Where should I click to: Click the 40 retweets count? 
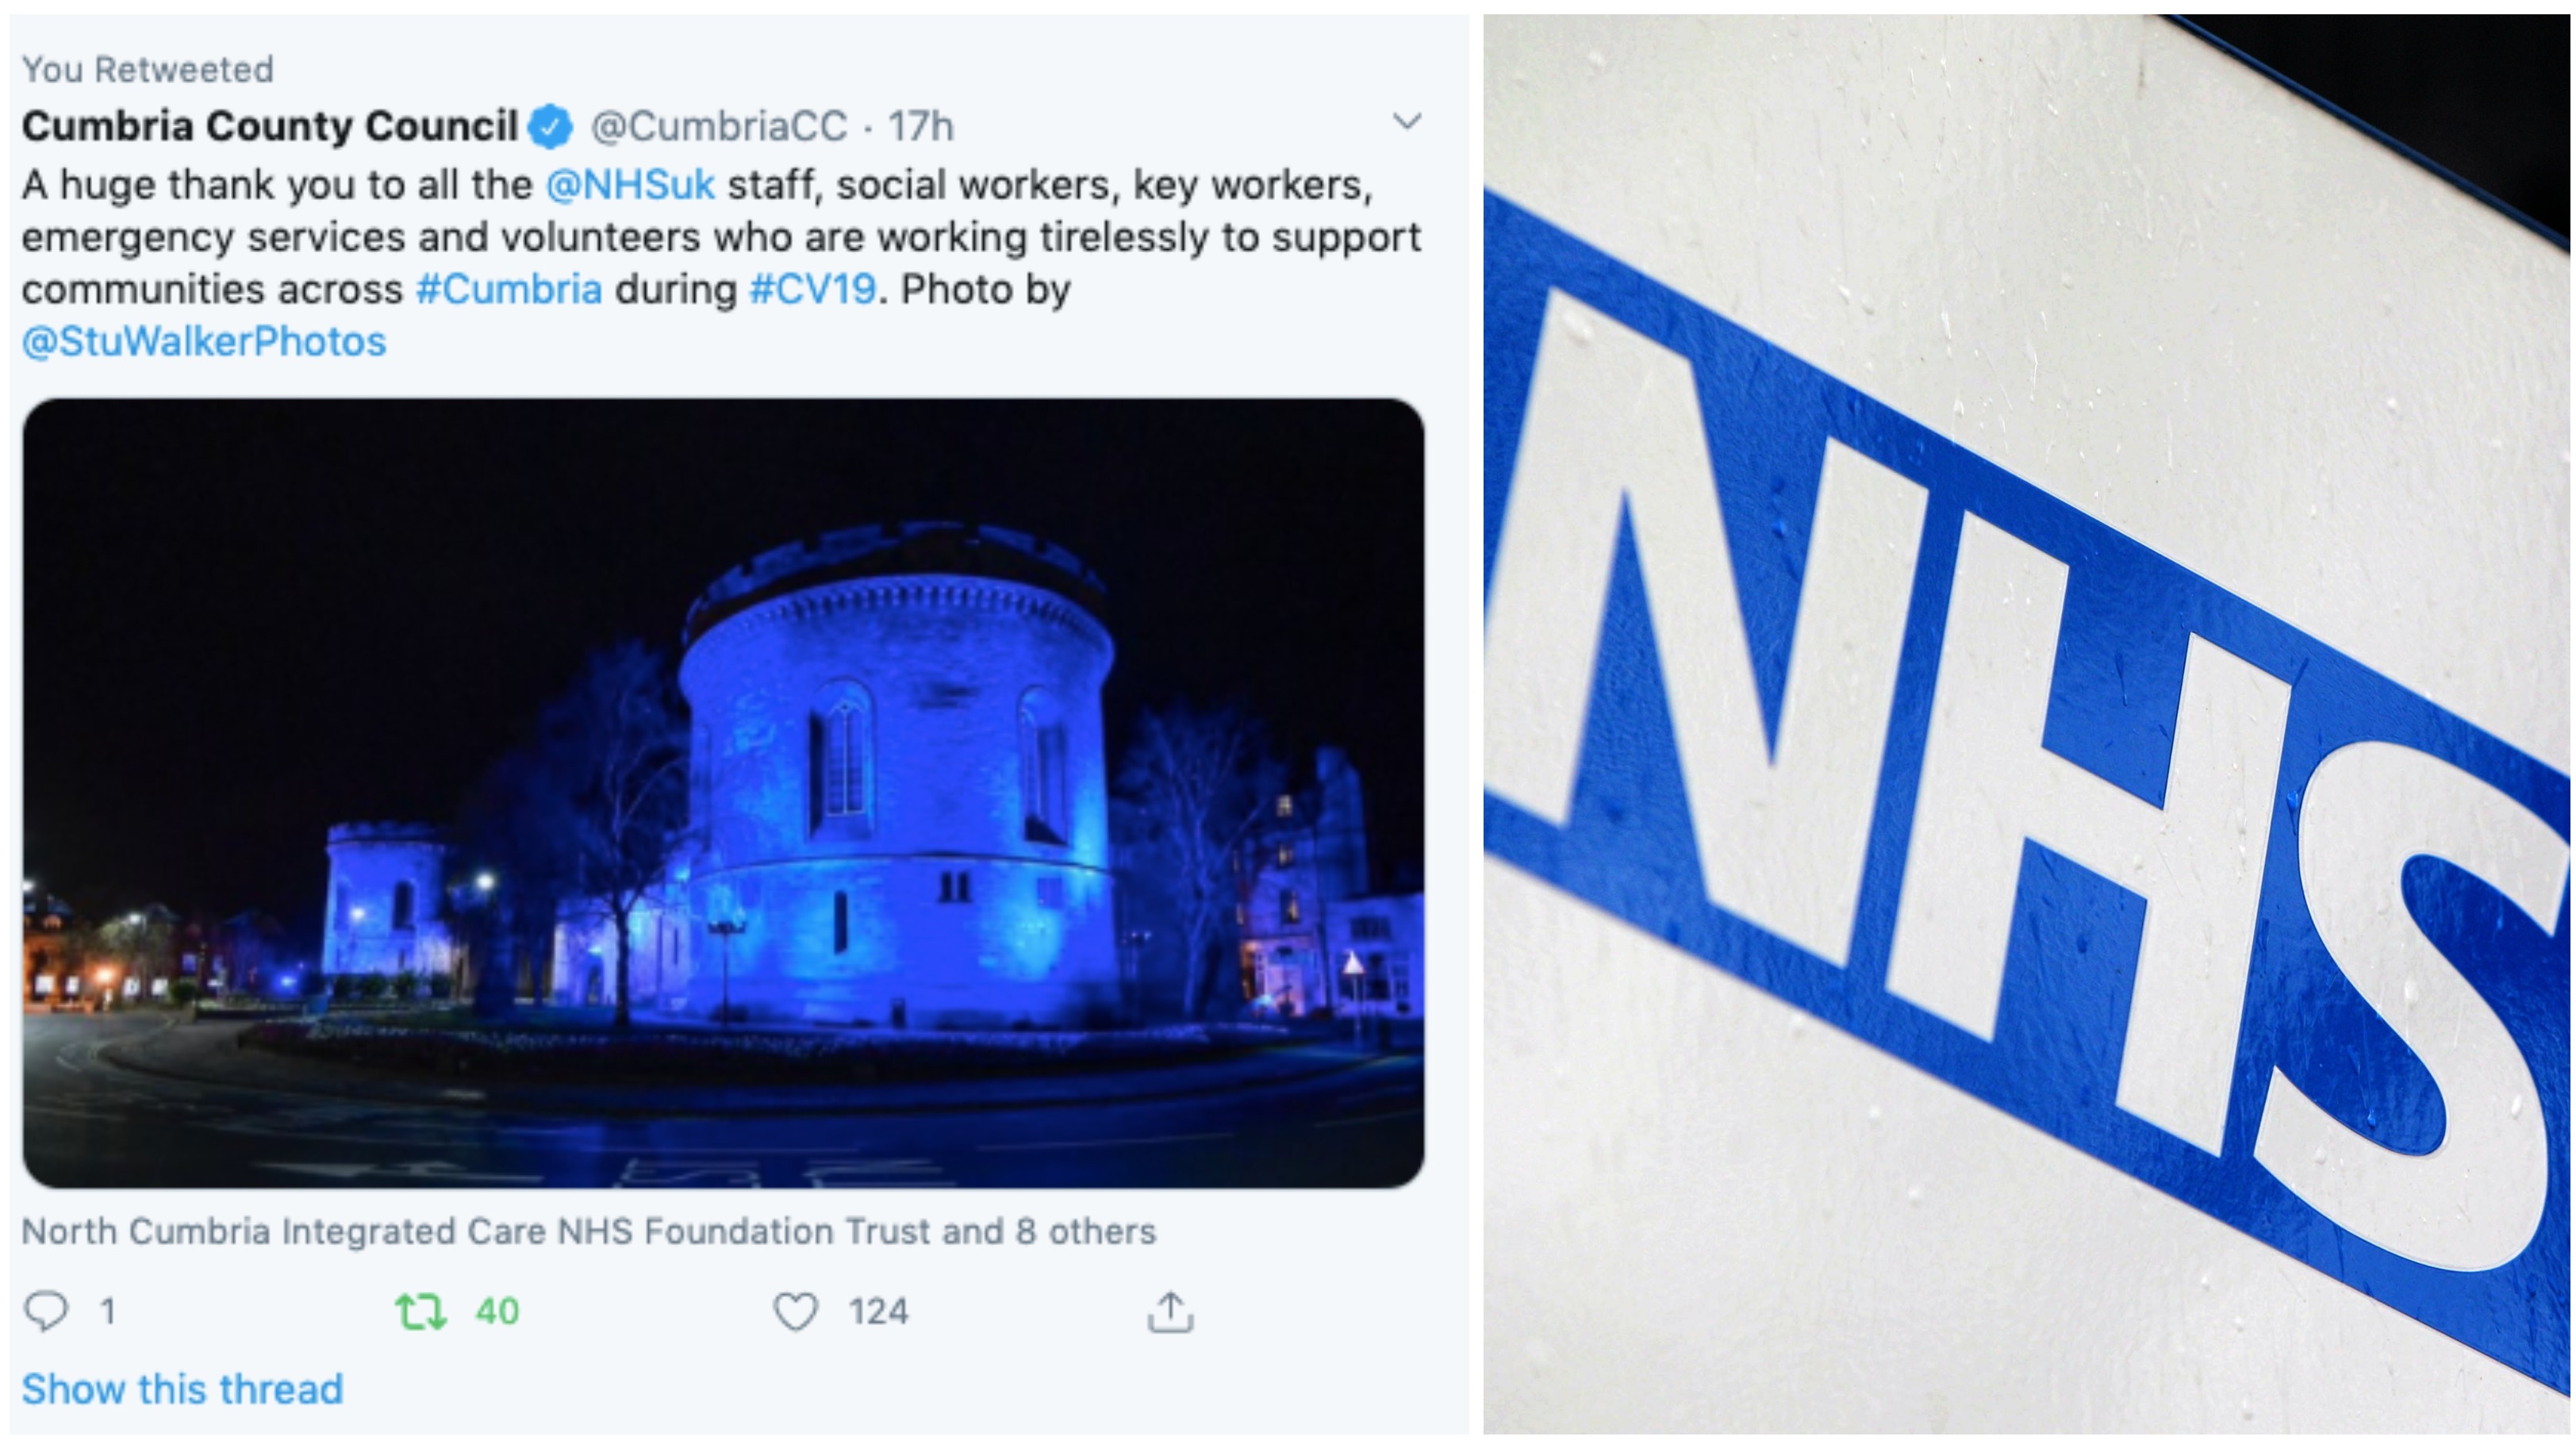497,1311
